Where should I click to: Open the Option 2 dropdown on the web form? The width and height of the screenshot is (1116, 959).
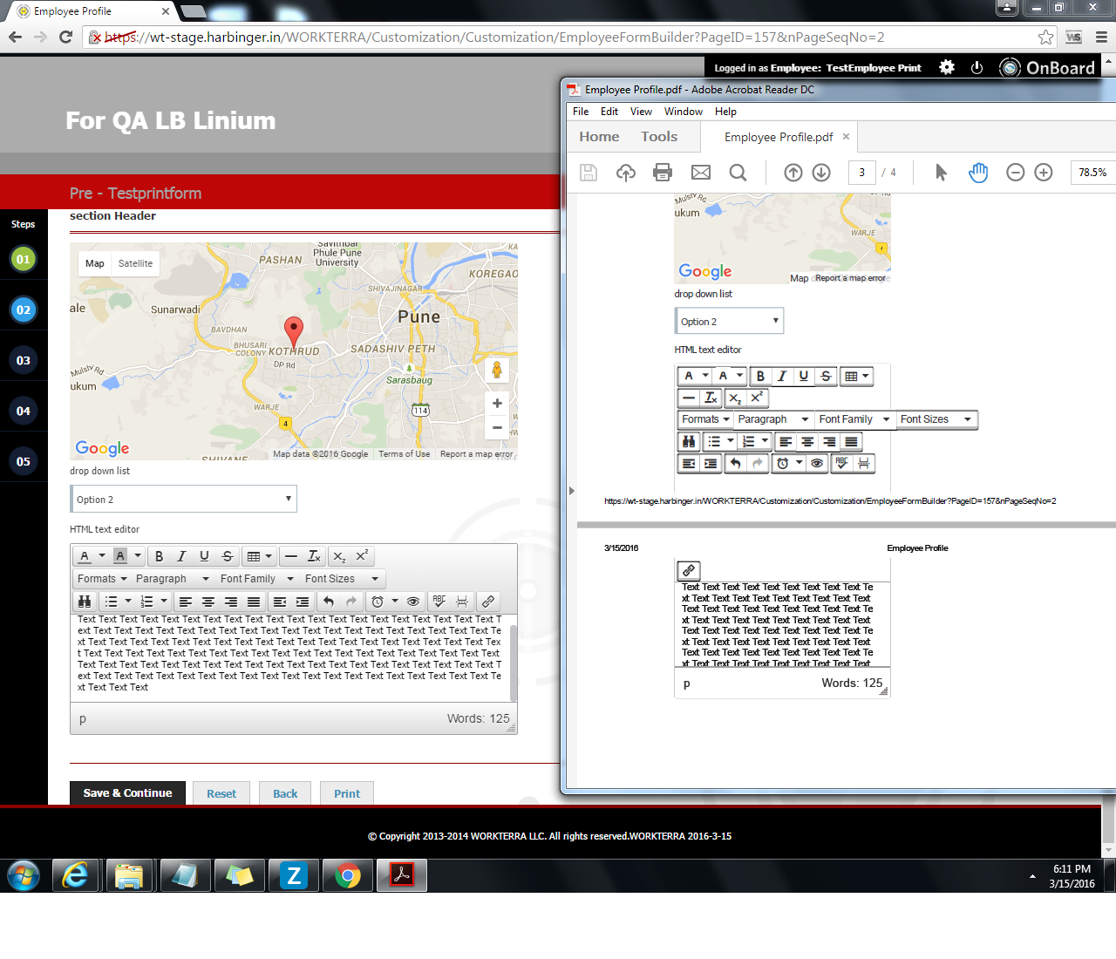pos(183,499)
